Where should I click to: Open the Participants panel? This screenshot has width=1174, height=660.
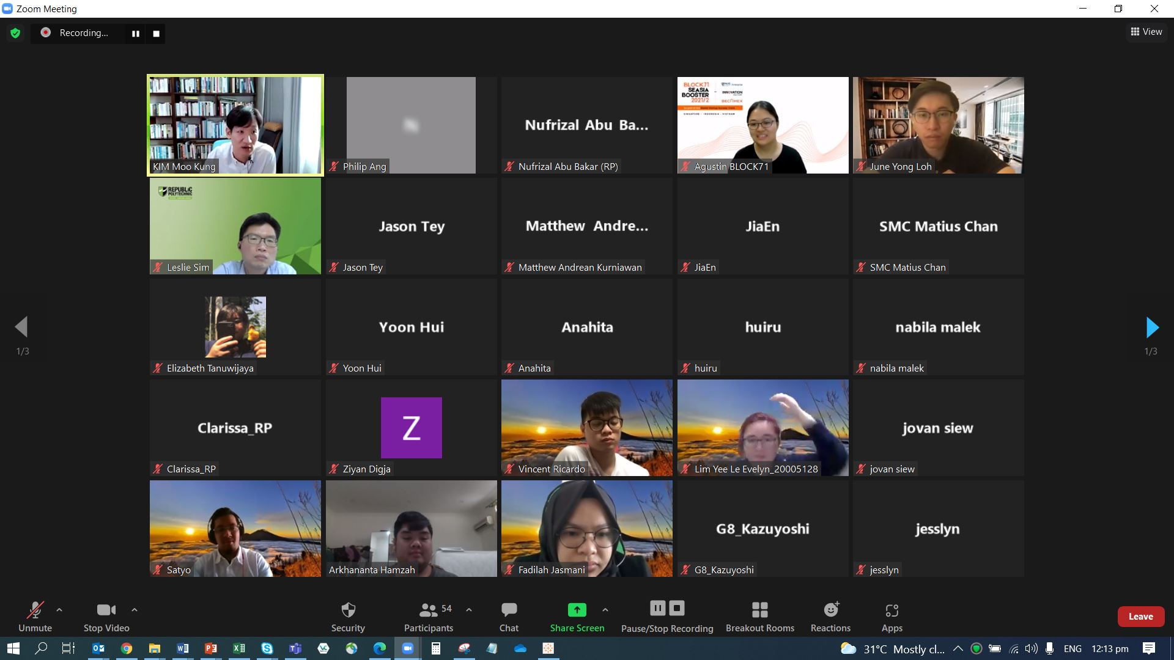point(428,616)
